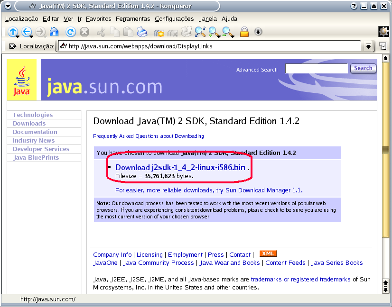Viewport: 392px width, 307px height.
Task: Click the new tab icon with star
Action: [159, 32]
